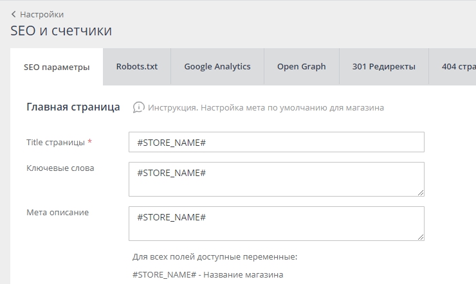Screen dimensions: 476x284
Task: Click inside the Мета описание textarea
Action: coord(276,223)
